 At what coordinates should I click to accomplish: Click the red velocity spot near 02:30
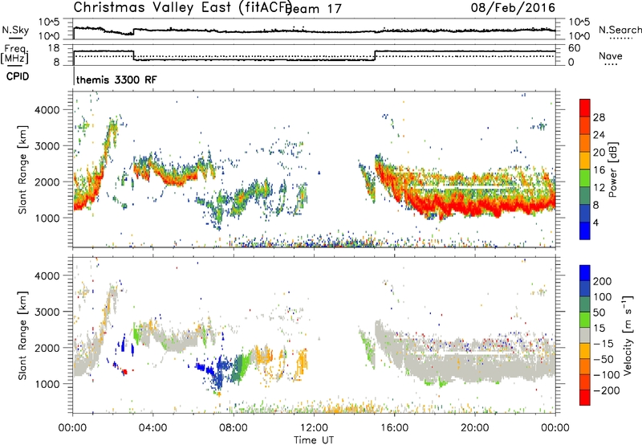[125, 372]
